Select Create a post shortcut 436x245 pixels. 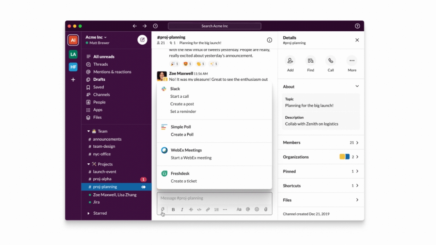(182, 104)
